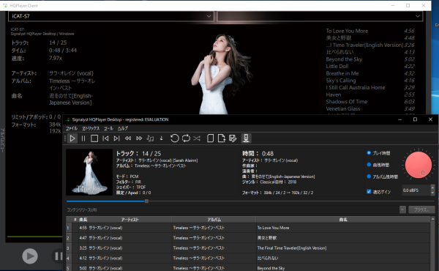The image size is (439, 271).
Task: Open ファイル menu in HQPlayer Desktop
Action: pyautogui.click(x=72, y=128)
